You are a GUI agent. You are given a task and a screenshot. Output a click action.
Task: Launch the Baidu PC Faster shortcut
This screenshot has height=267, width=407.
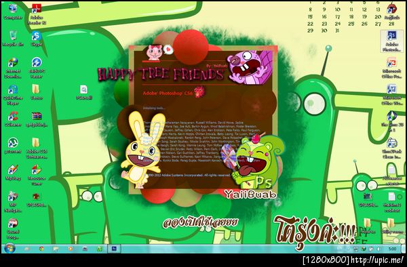37,68
